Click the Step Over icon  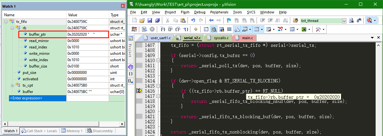pos(171,29)
